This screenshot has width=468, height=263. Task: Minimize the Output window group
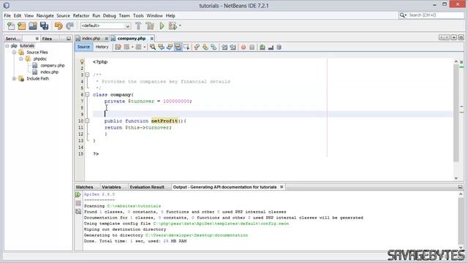point(460,187)
